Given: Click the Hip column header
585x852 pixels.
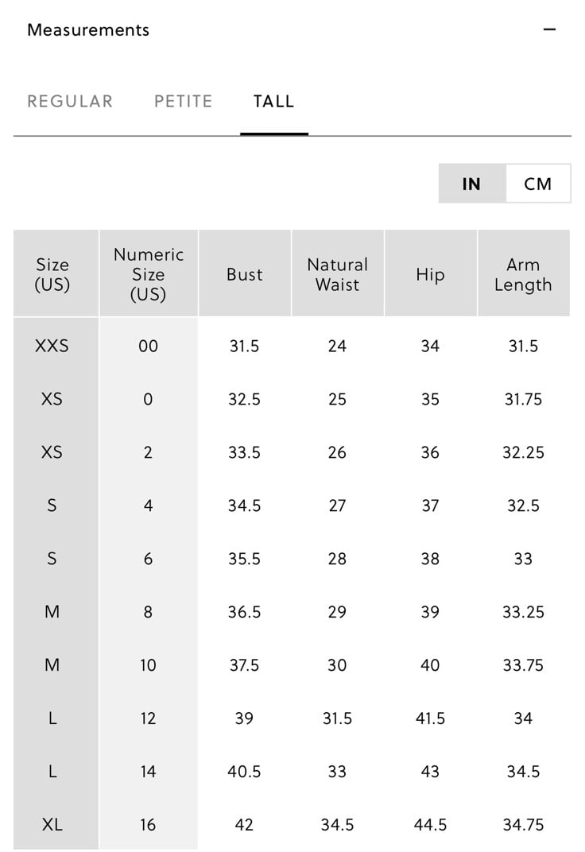Looking at the screenshot, I should (430, 273).
